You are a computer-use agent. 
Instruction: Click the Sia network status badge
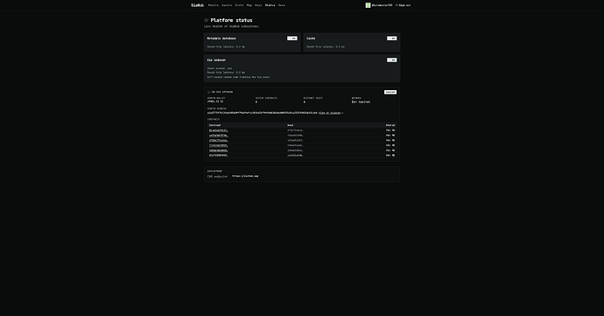coord(390,92)
